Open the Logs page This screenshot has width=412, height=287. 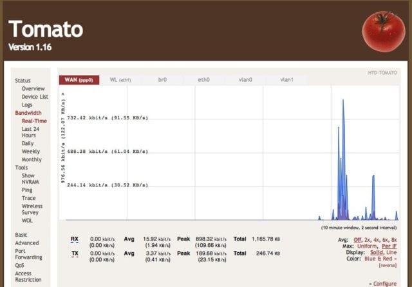coord(27,104)
